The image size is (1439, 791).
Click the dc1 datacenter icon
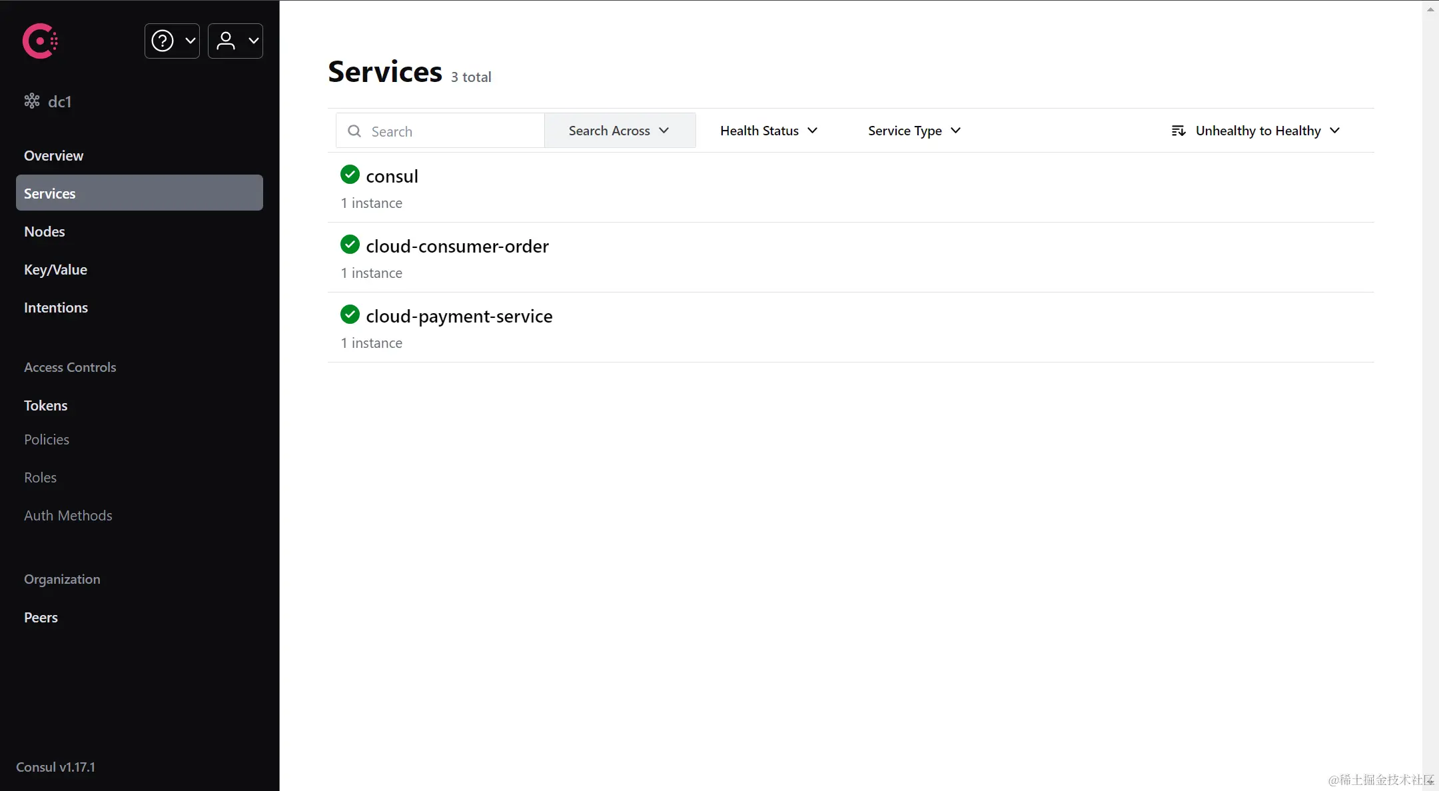click(31, 101)
